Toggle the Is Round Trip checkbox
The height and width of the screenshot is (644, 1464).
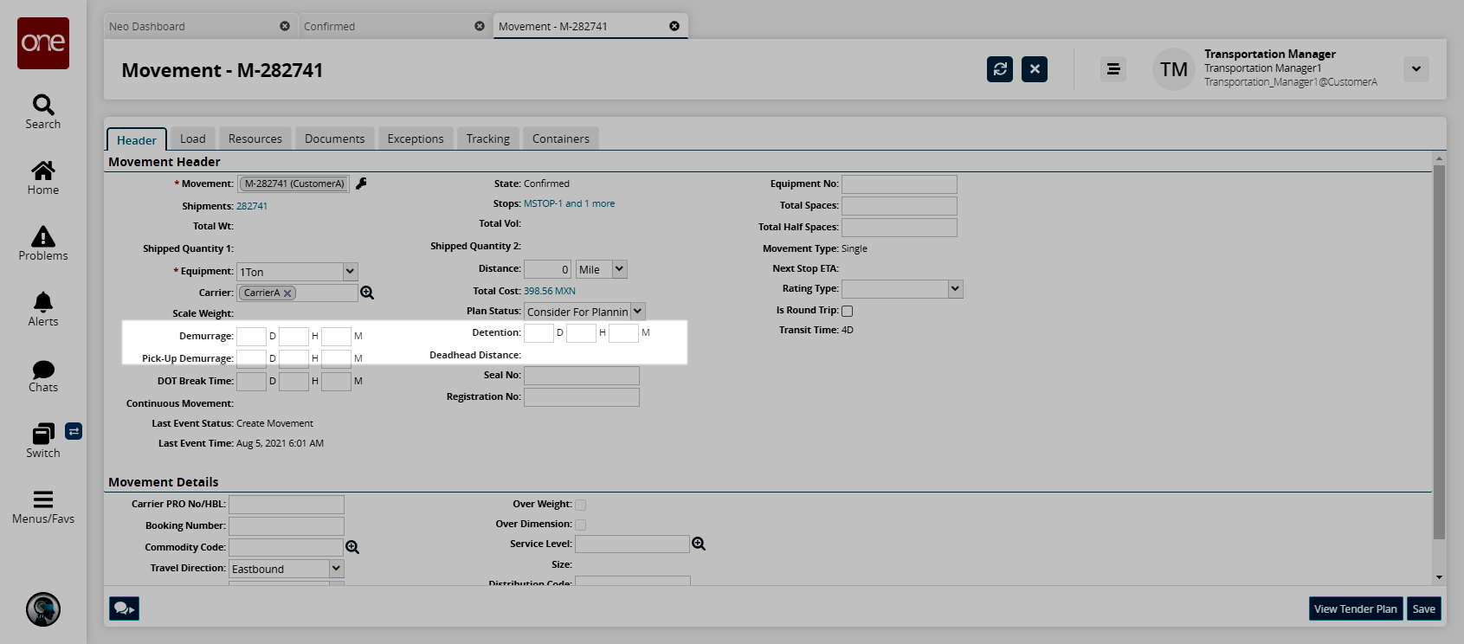coord(848,311)
